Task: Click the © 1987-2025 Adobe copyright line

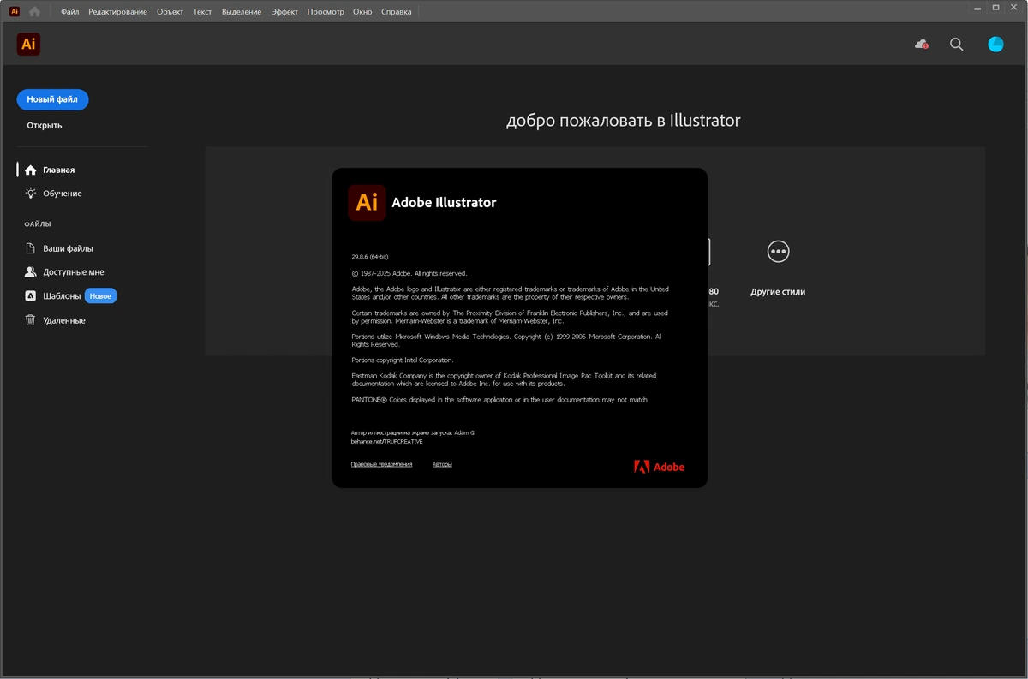Action: (409, 273)
